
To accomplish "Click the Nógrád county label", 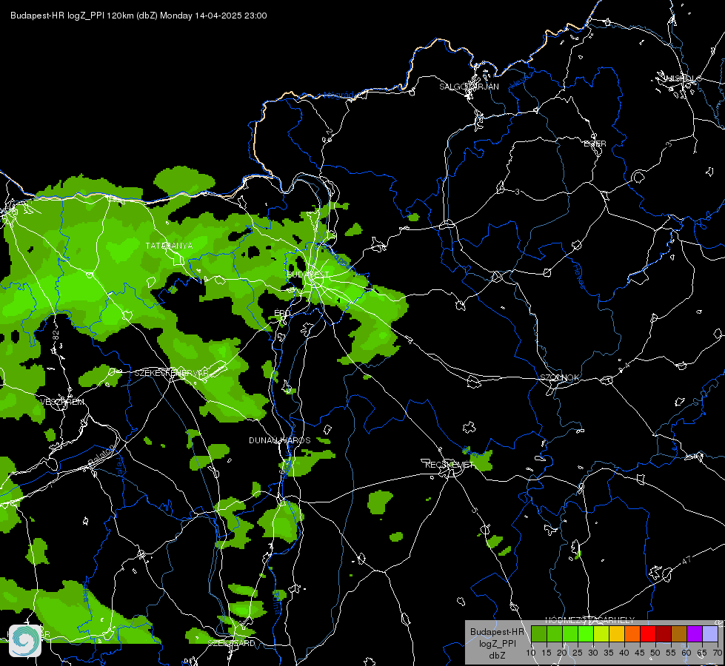I will click(x=338, y=95).
